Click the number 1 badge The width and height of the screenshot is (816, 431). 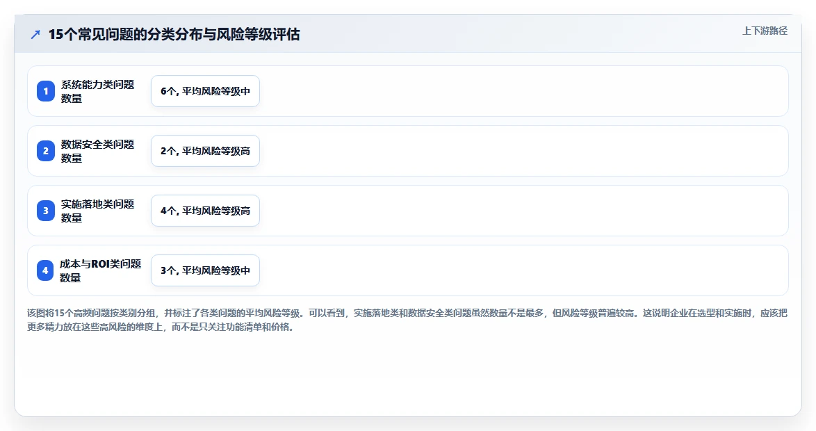46,91
